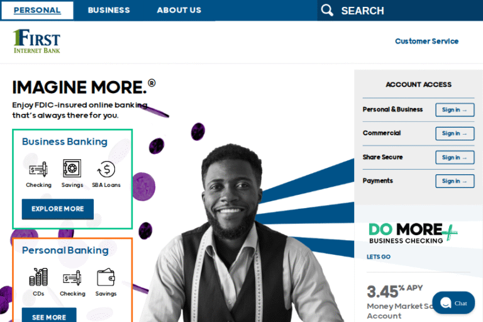Viewport: 483px width, 322px height.
Task: Sign in to Payments
Action: 455,181
